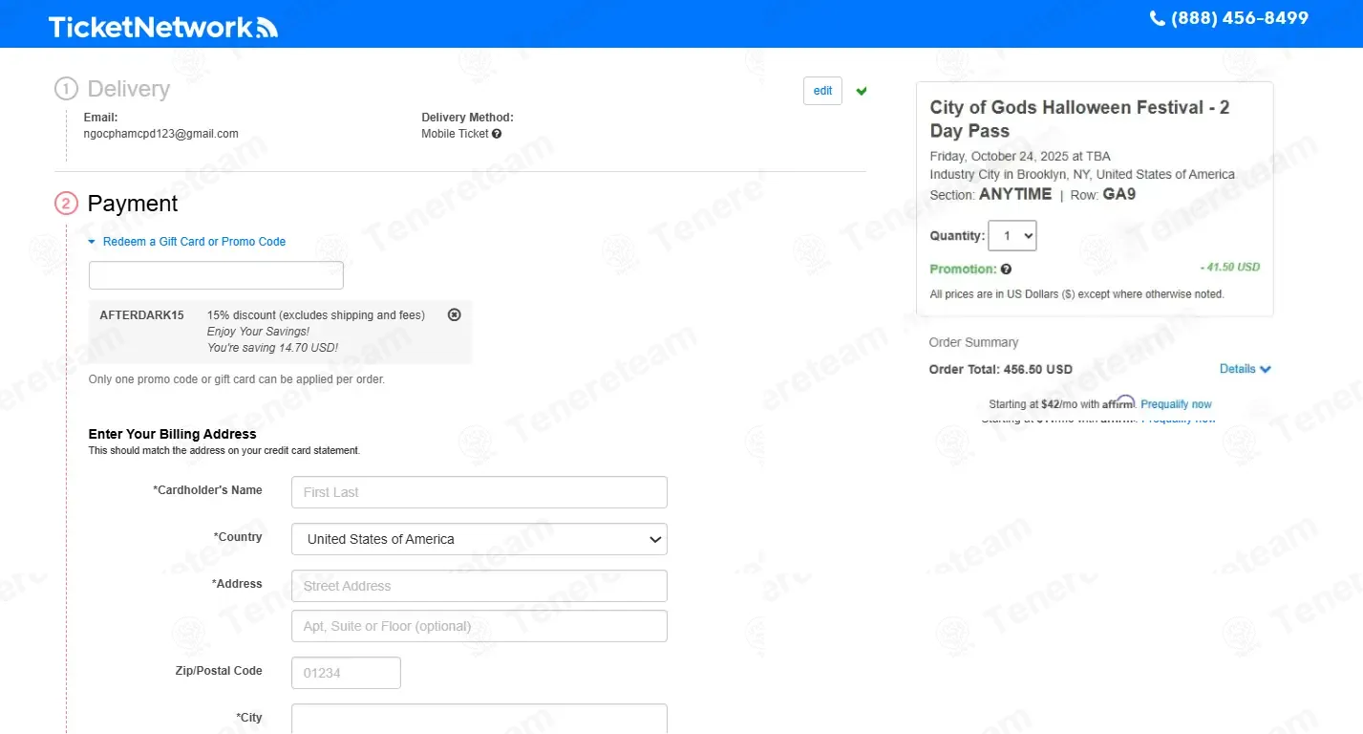Click the Mobile Ticket delivery method text
Viewport: 1363px width, 734px height.
(x=455, y=134)
